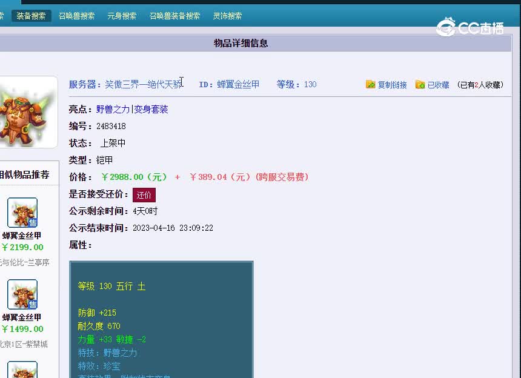Image resolution: width=521 pixels, height=378 pixels.
Task: Click the 北京1区-紫禁城 server label
Action: [23, 344]
